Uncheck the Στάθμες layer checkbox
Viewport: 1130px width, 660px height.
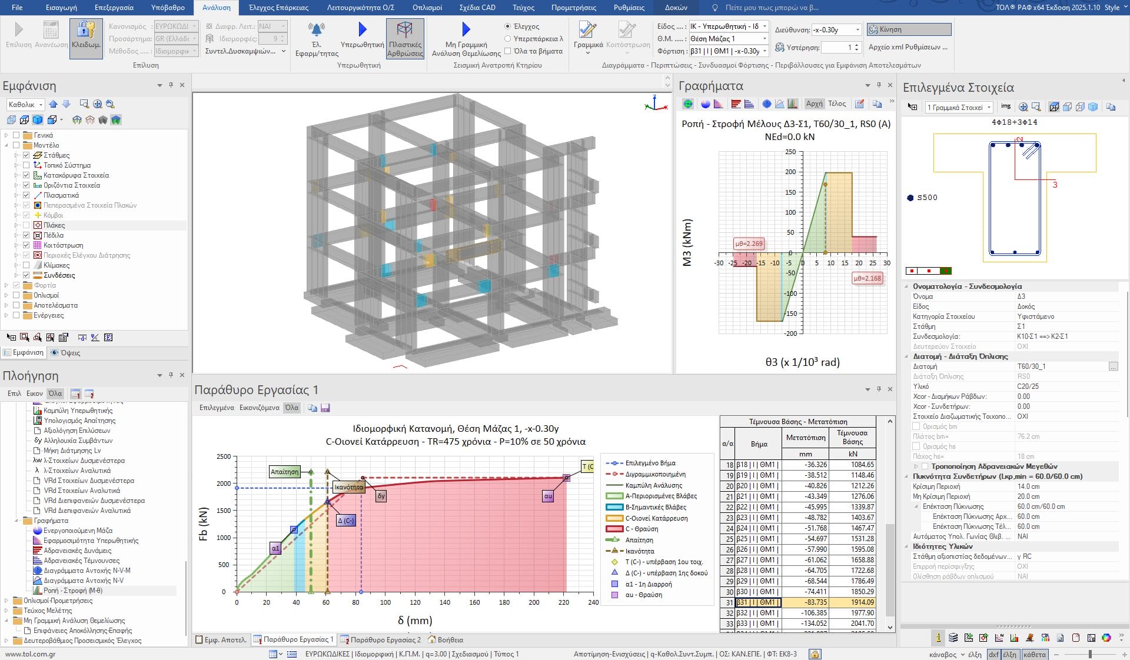coord(26,155)
